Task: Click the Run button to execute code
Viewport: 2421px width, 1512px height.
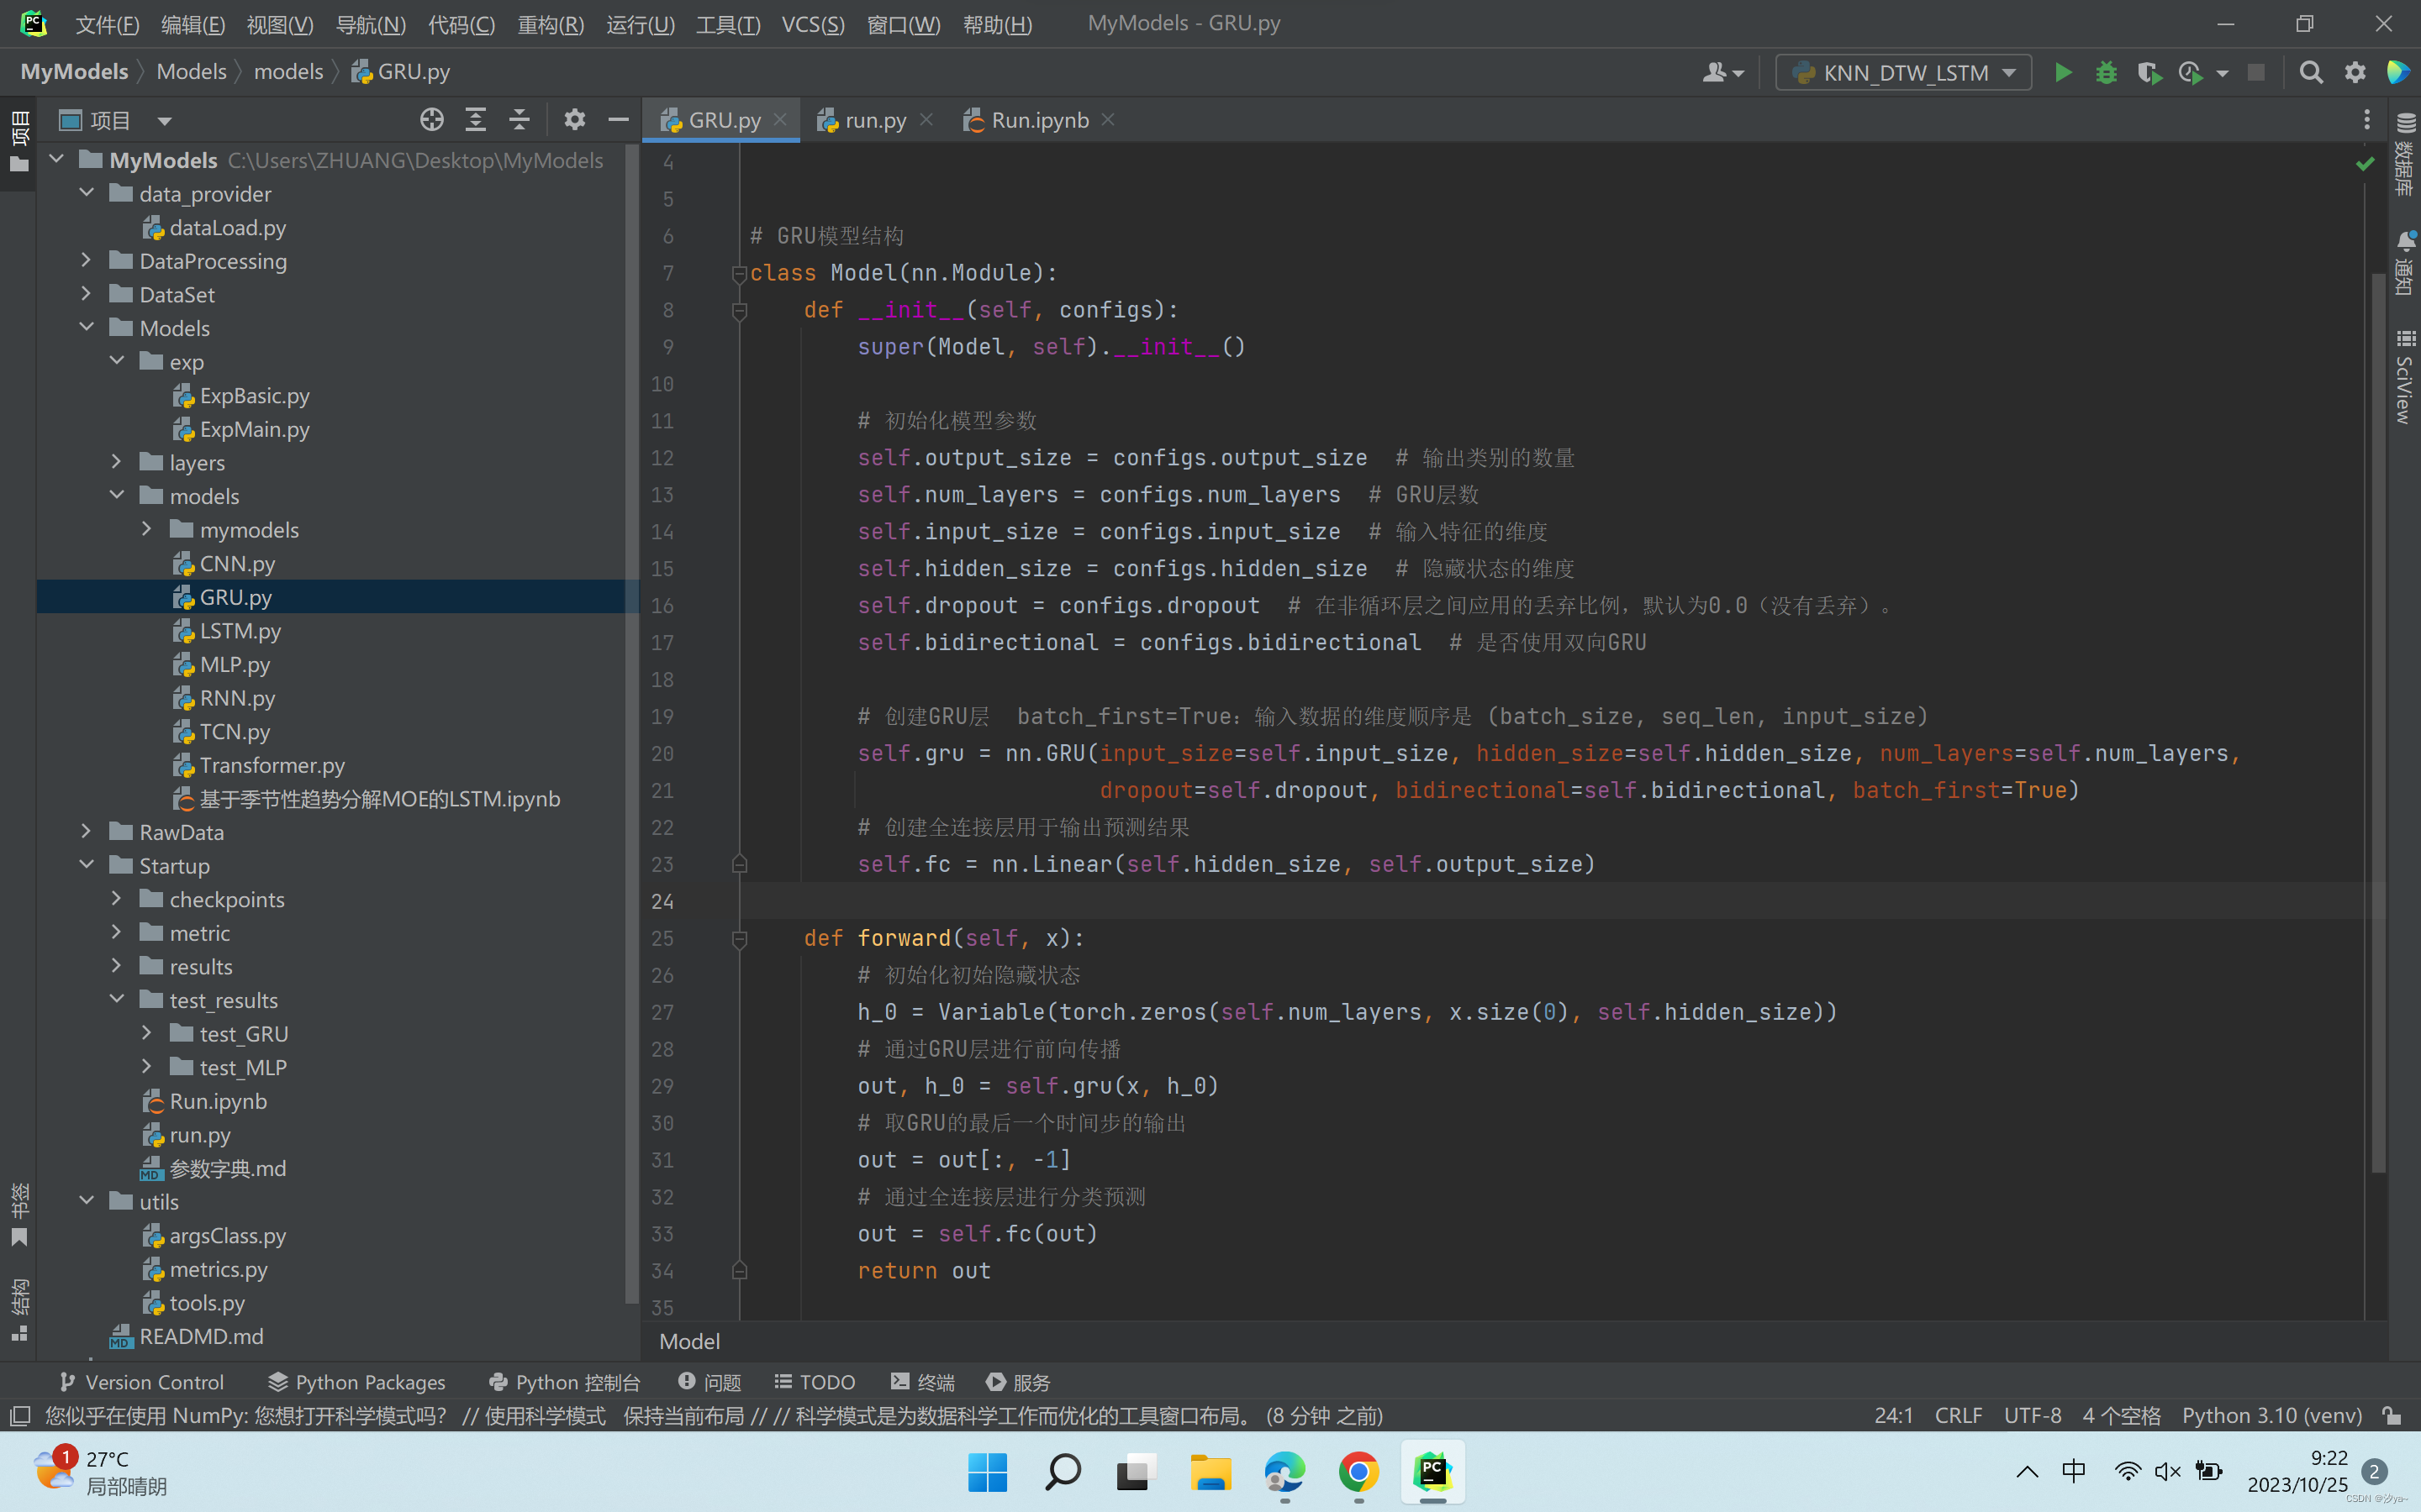Action: coord(2062,73)
